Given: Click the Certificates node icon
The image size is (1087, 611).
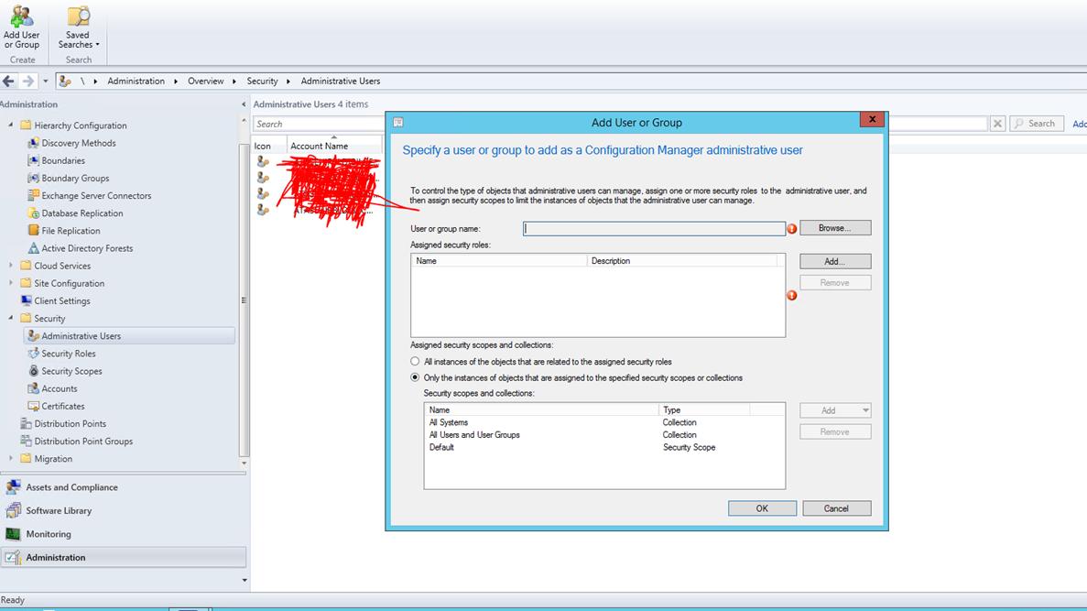Looking at the screenshot, I should 33,407.
